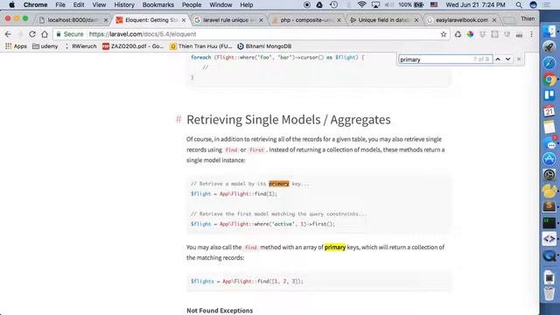Switch to the Unique field in database tab
560x315 pixels.
tap(384, 20)
